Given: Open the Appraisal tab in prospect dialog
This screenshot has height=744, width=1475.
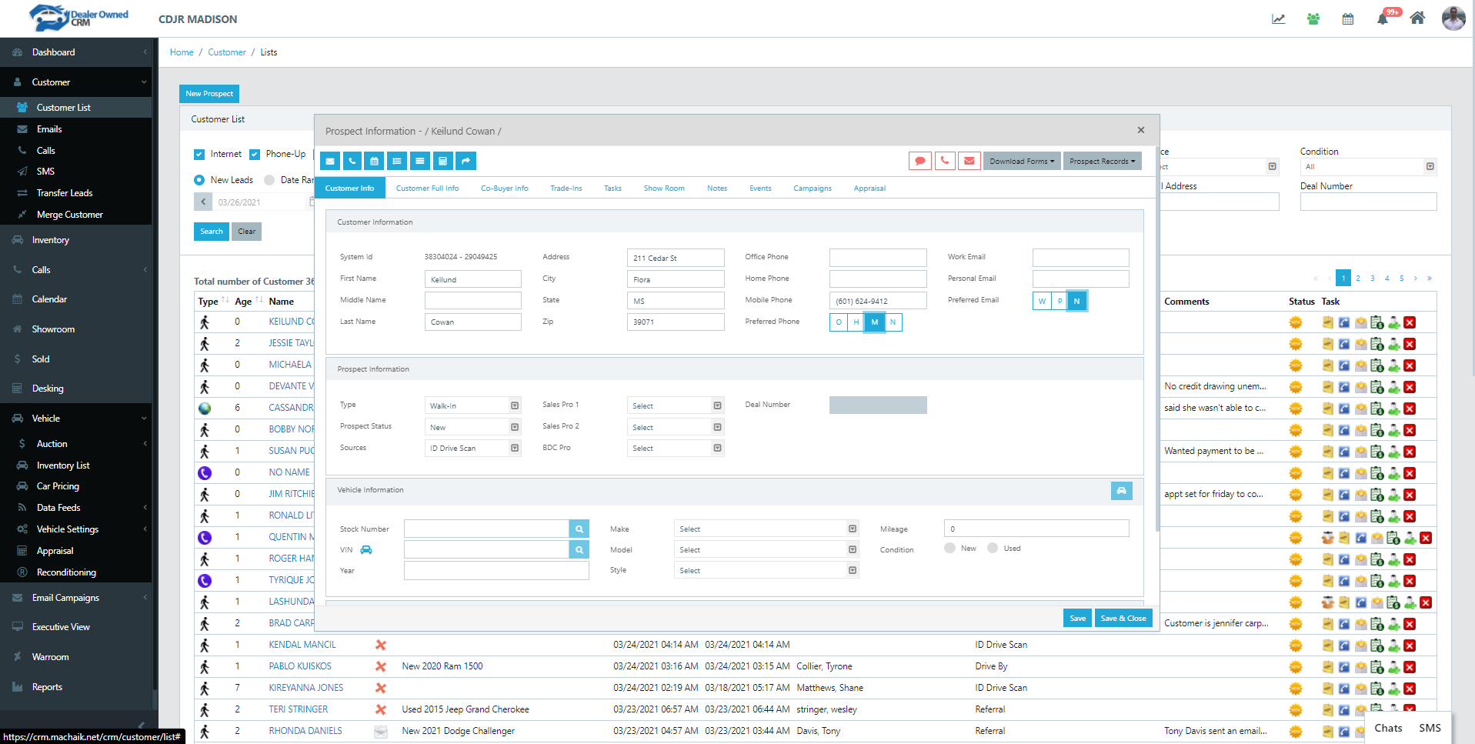Looking at the screenshot, I should click(869, 189).
